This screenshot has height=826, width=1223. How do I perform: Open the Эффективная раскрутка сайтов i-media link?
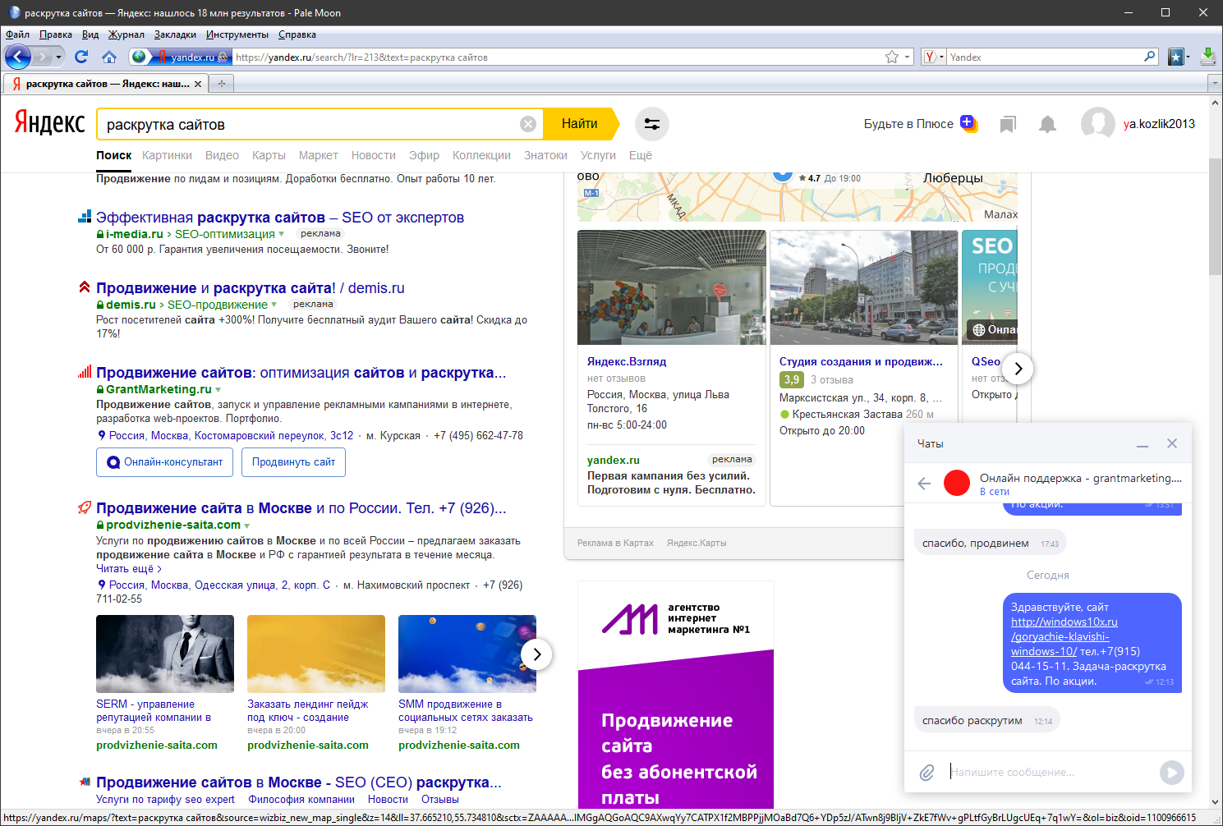(x=280, y=218)
